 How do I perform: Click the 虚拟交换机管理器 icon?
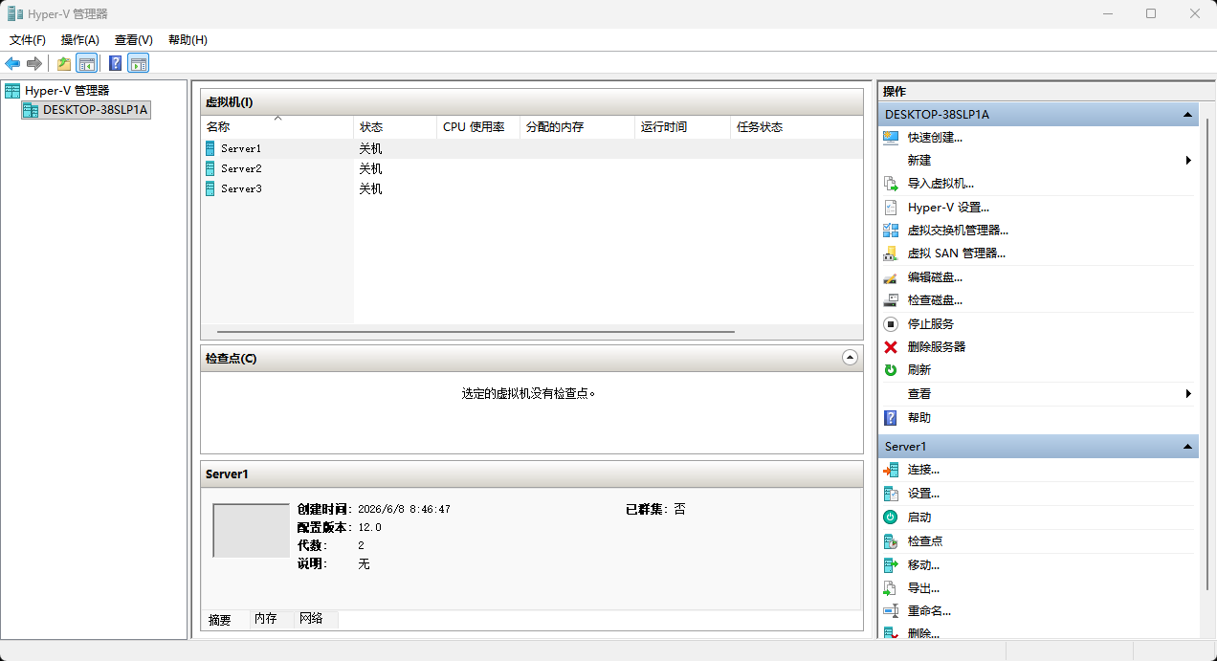[x=891, y=231]
